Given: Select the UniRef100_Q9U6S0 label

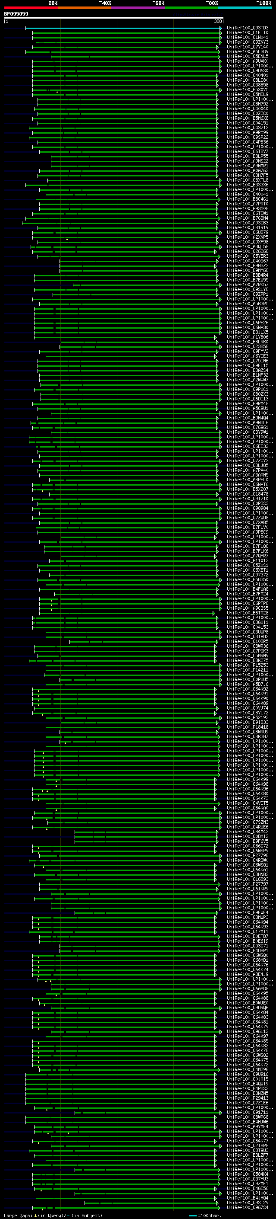Looking at the screenshot, I should click(248, 70).
